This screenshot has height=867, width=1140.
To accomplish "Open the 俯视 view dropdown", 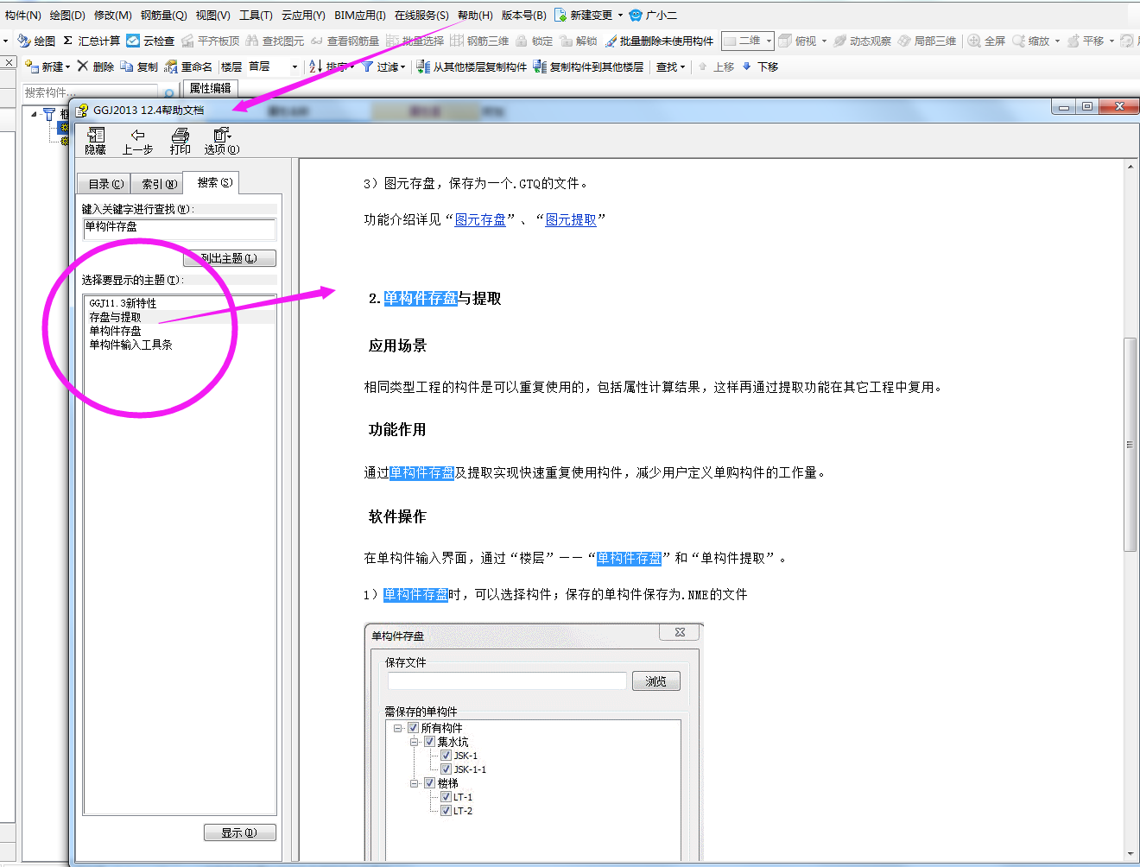I will (x=824, y=41).
